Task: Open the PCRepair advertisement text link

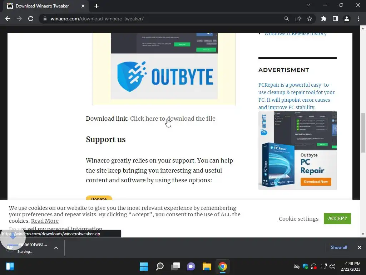Action: 296,96
